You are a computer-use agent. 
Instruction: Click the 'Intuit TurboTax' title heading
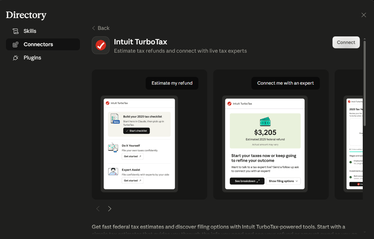click(141, 42)
